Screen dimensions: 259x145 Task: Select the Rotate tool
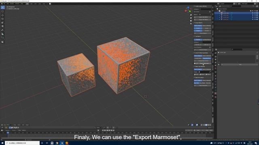2,19
